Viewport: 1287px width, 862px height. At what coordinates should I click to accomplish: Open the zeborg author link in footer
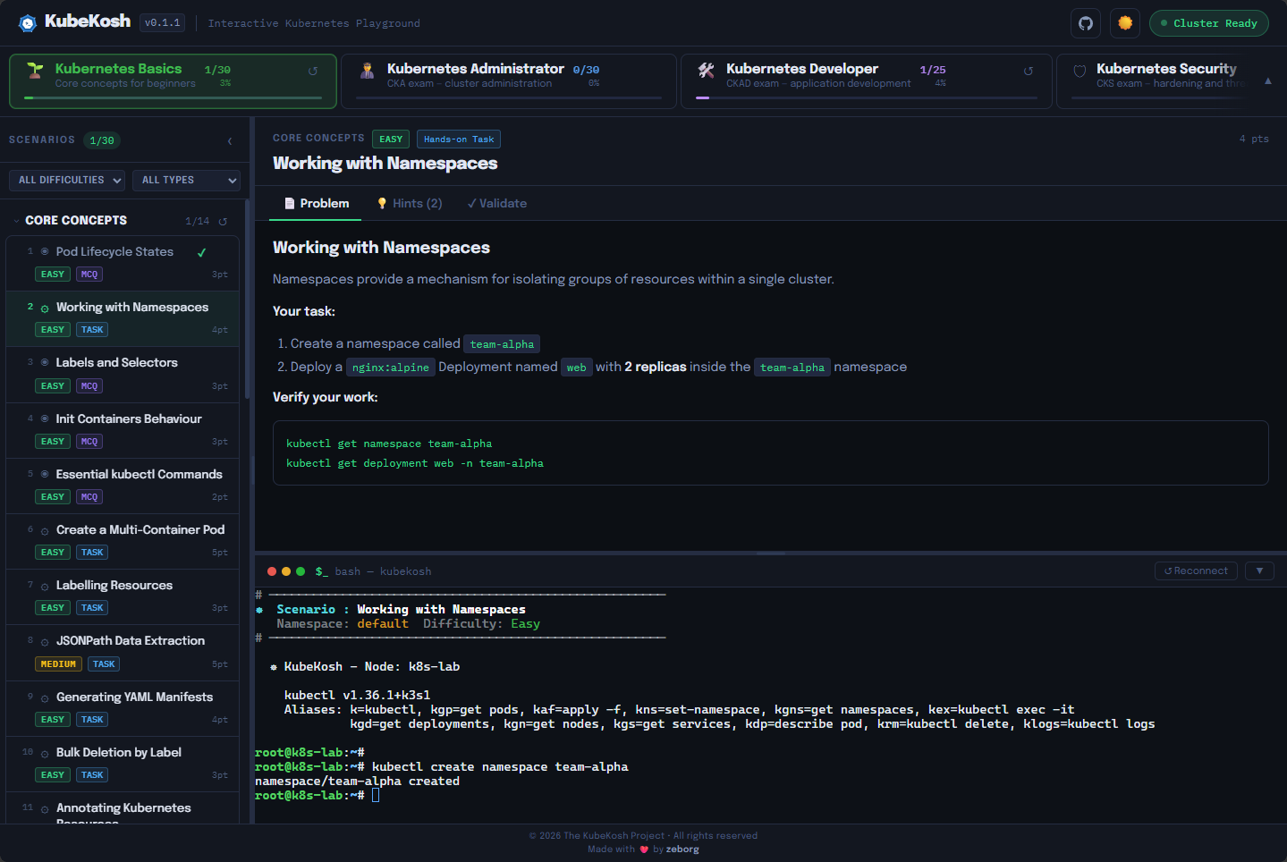tap(682, 849)
